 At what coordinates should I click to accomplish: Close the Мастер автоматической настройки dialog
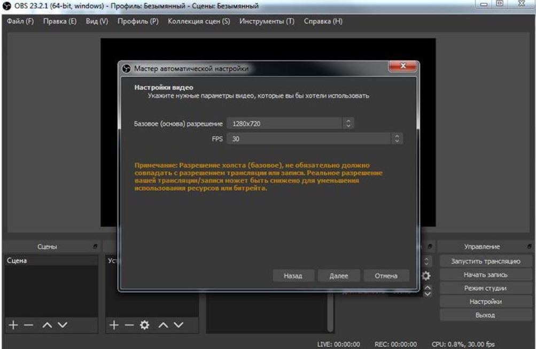403,66
